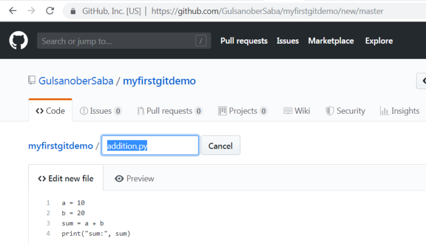Switch to the Issues repository tab

100,111
